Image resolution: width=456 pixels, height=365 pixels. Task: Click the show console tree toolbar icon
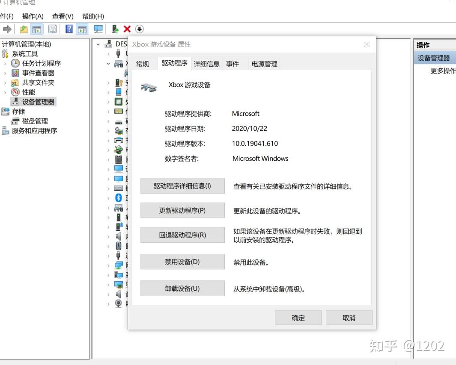click(x=36, y=29)
